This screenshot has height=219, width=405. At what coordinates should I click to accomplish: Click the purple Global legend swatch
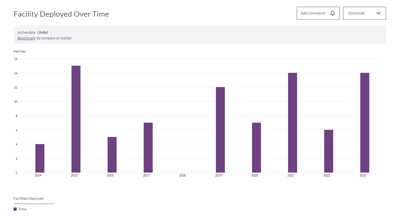[x=15, y=209]
